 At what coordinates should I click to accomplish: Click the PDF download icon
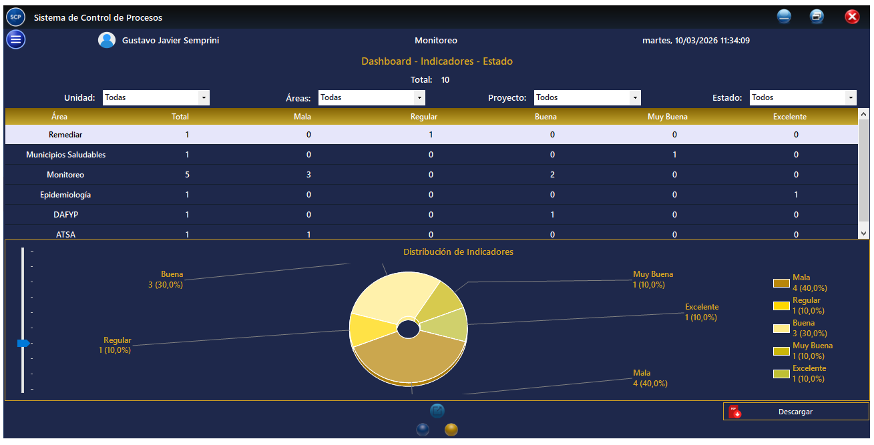735,412
